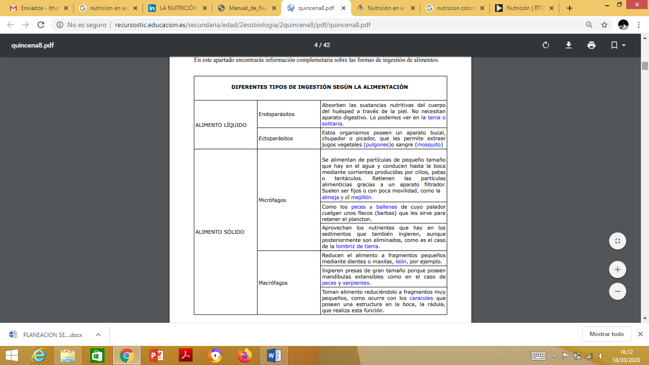Expand options for the downloaded docx file
Viewport: 649px width, 365px height.
click(98, 335)
